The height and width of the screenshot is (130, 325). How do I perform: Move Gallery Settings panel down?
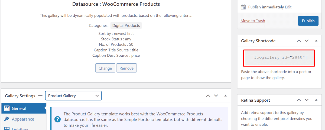point(216,96)
